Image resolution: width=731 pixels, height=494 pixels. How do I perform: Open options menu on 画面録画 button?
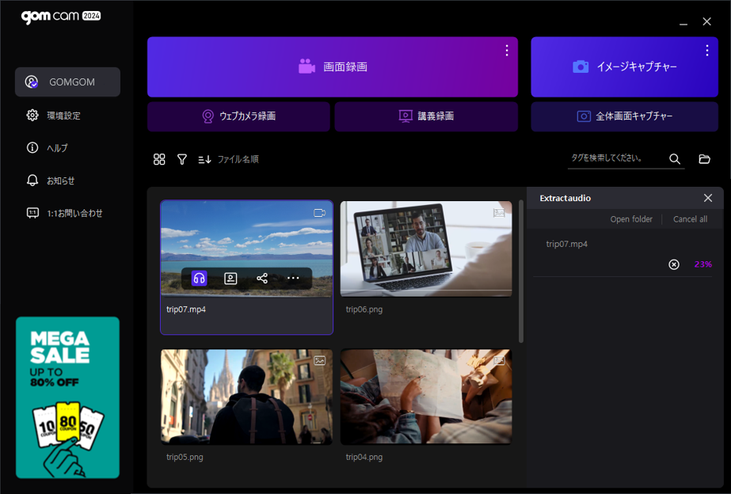[x=507, y=51]
